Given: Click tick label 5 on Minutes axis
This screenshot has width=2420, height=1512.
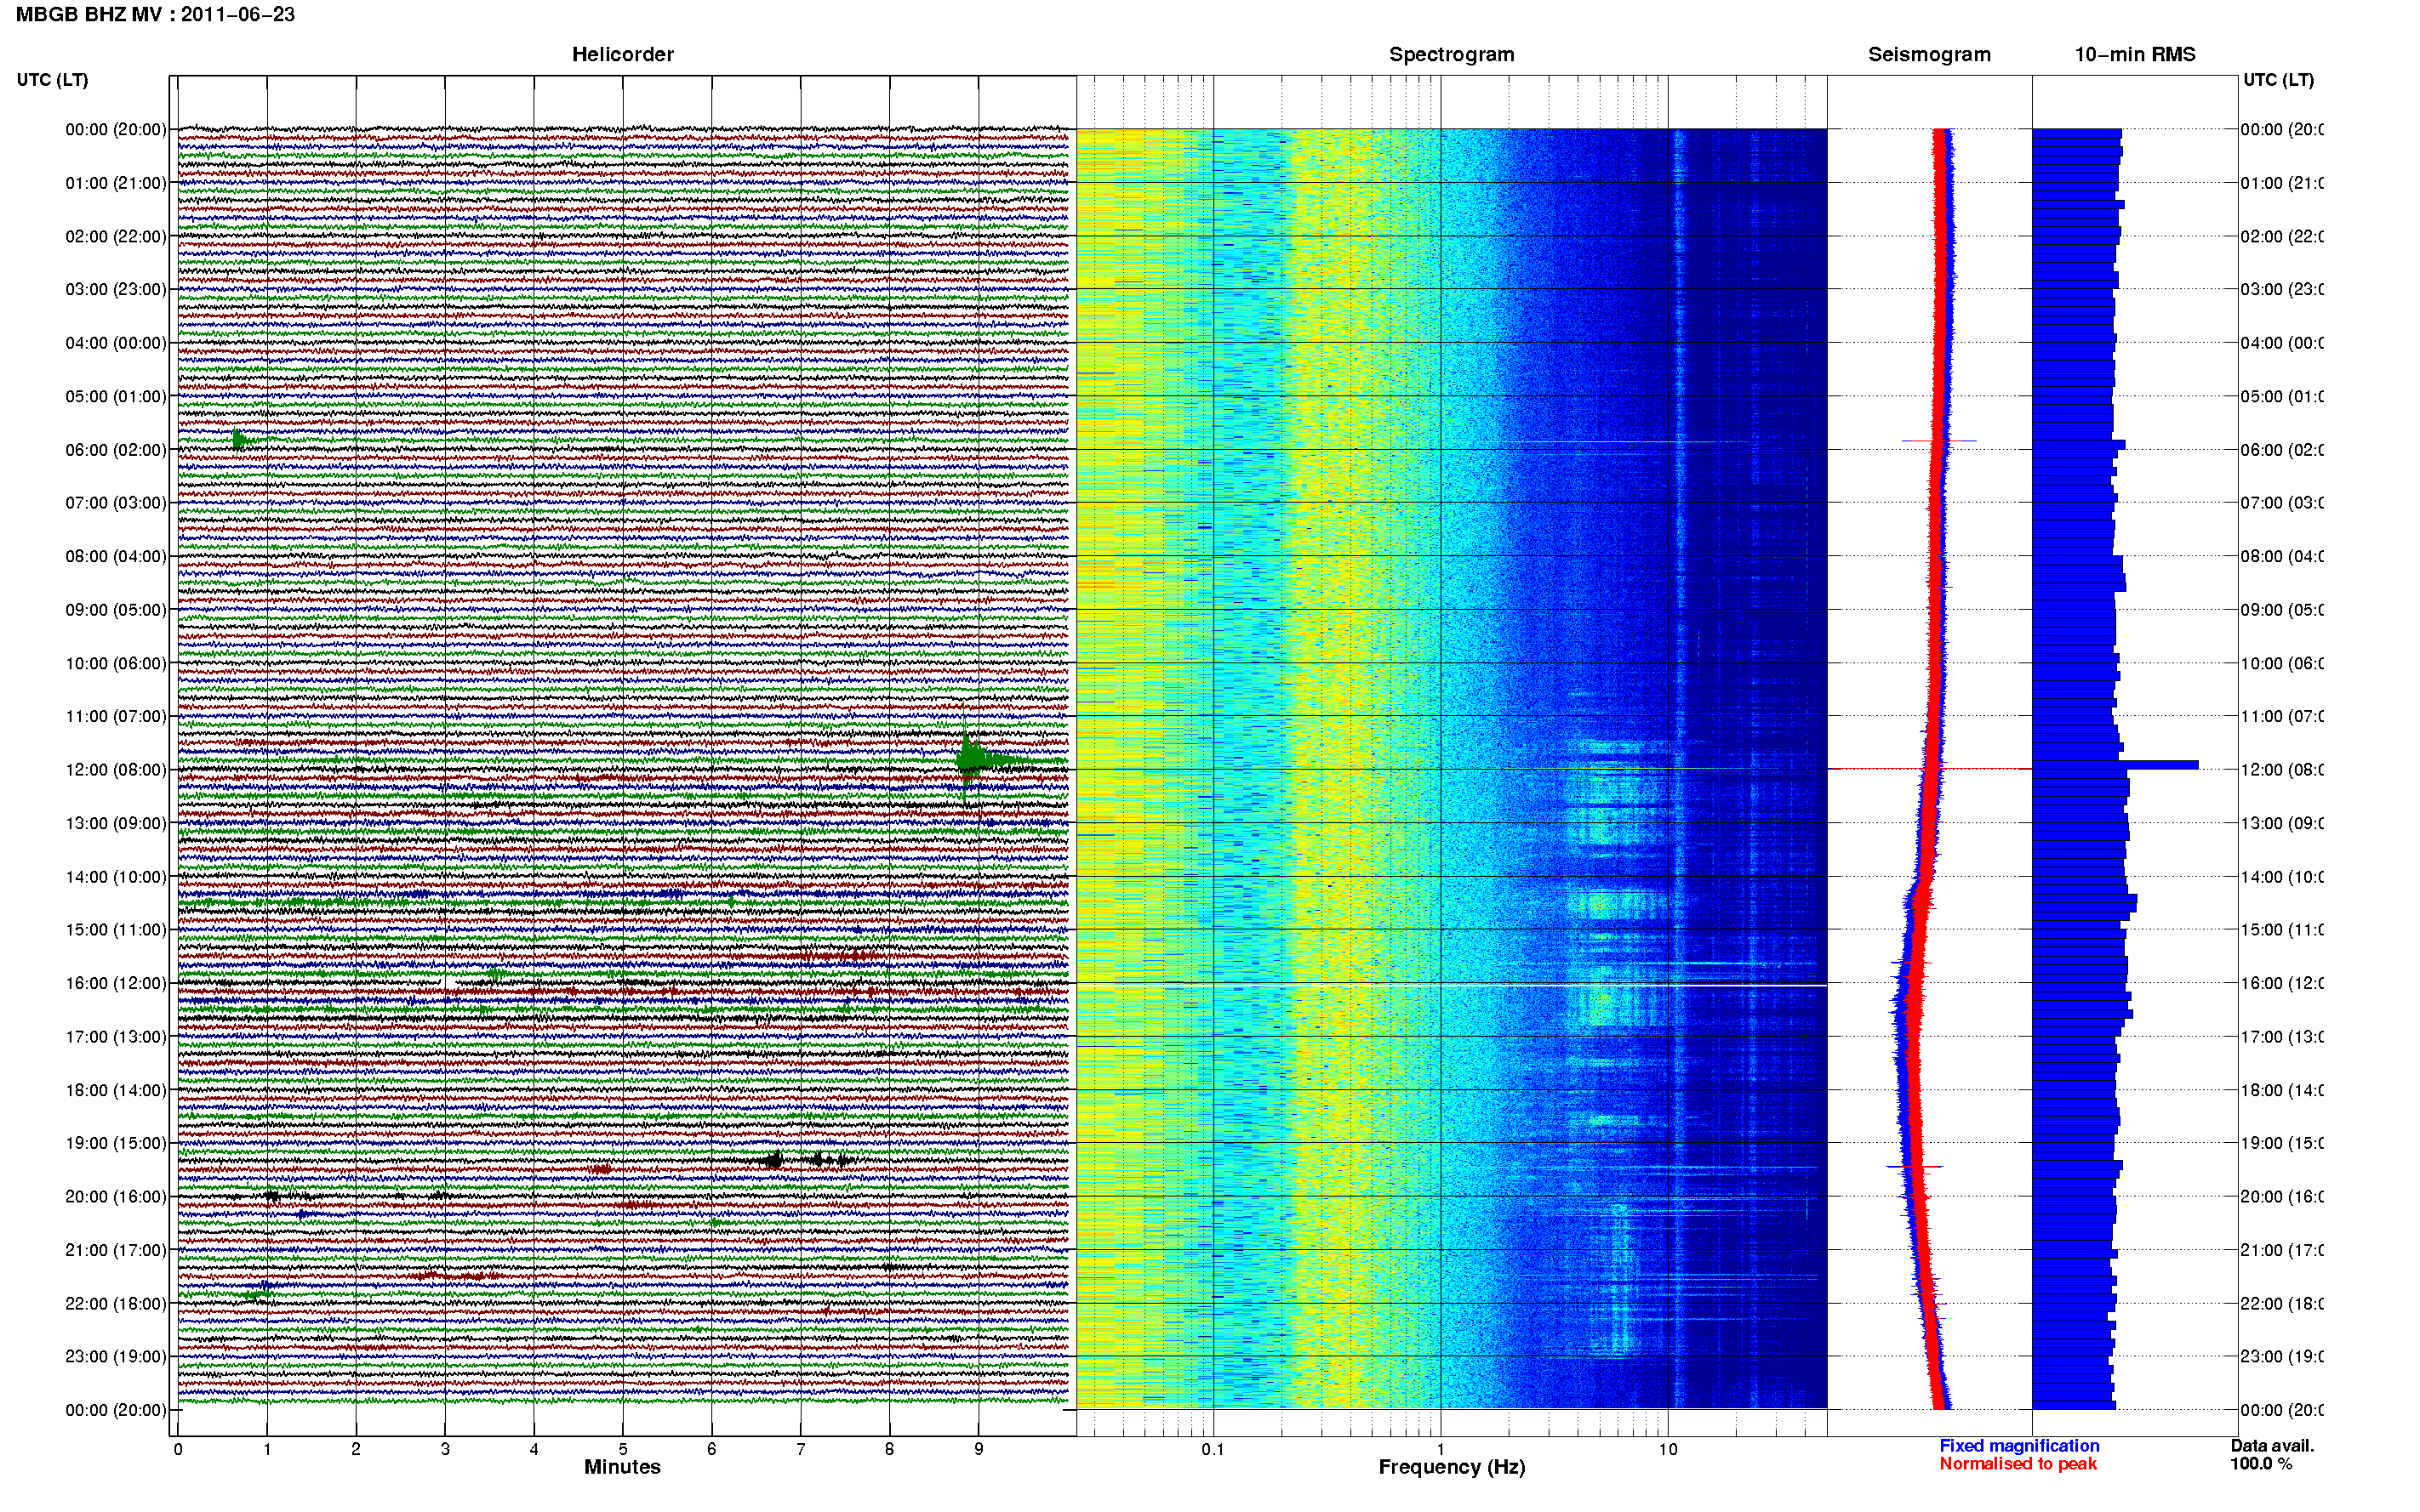Looking at the screenshot, I should click(623, 1449).
